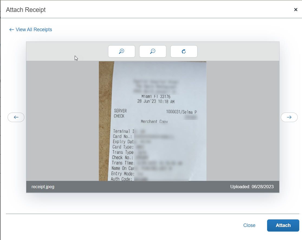Show the previous receipt using left arrow

click(16, 117)
